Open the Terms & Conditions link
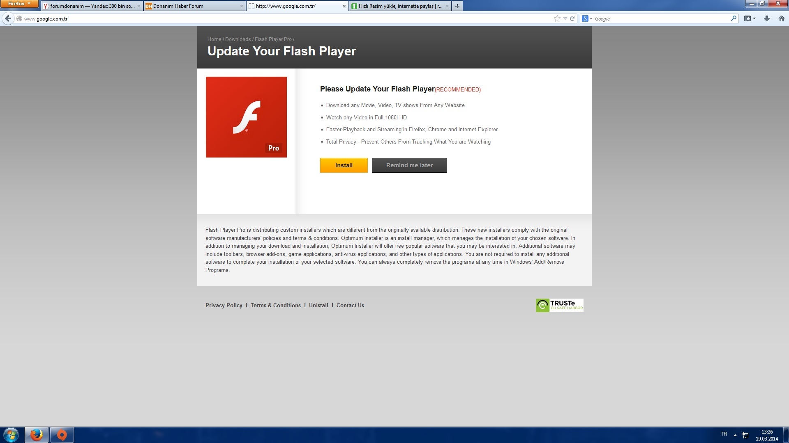 click(276, 306)
